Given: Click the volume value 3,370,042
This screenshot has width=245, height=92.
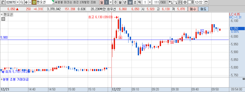Looking at the screenshot, I should click(x=54, y=9).
